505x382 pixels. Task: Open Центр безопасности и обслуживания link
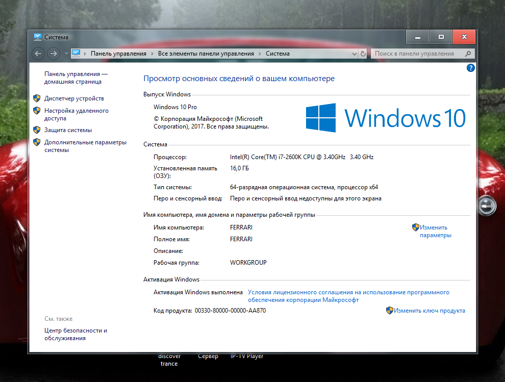click(x=75, y=335)
